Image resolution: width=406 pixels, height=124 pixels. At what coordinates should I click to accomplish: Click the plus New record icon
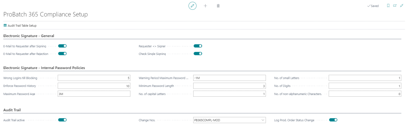[205, 6]
